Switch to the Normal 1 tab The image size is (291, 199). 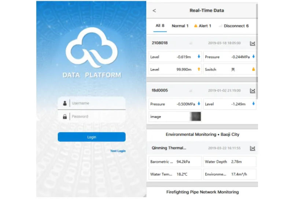(180, 26)
